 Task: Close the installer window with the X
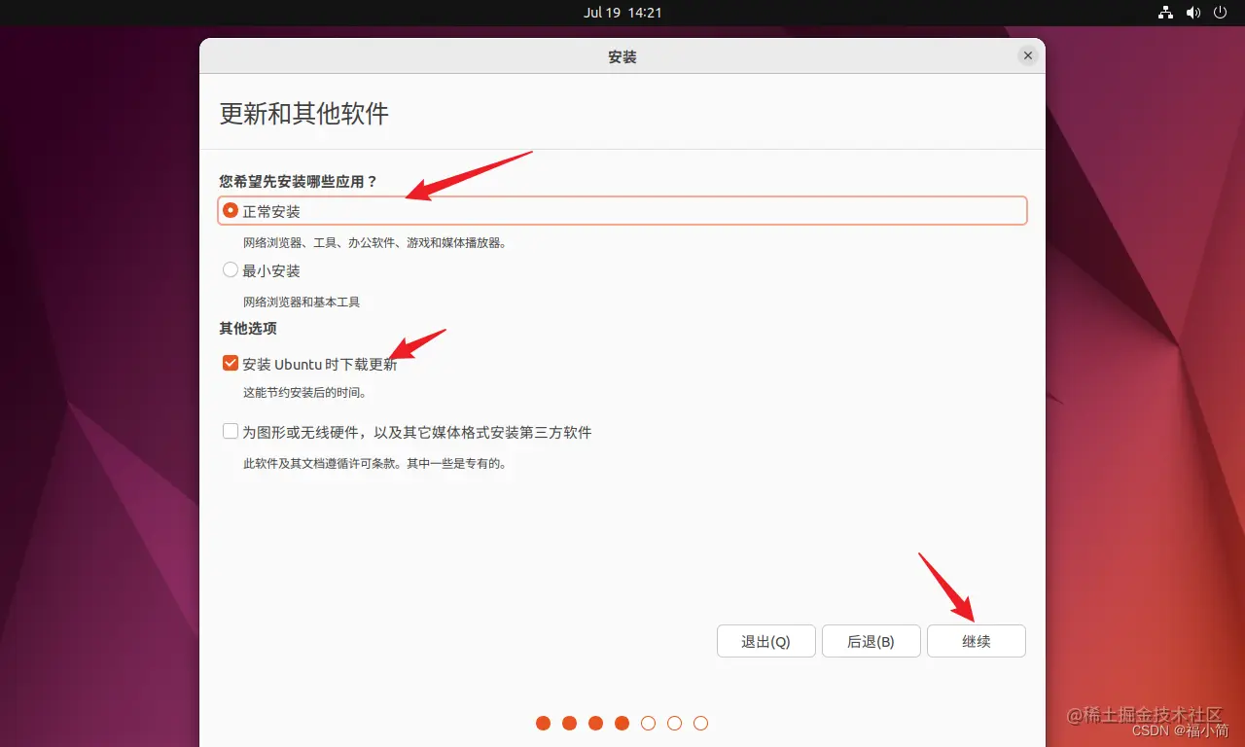click(1027, 55)
